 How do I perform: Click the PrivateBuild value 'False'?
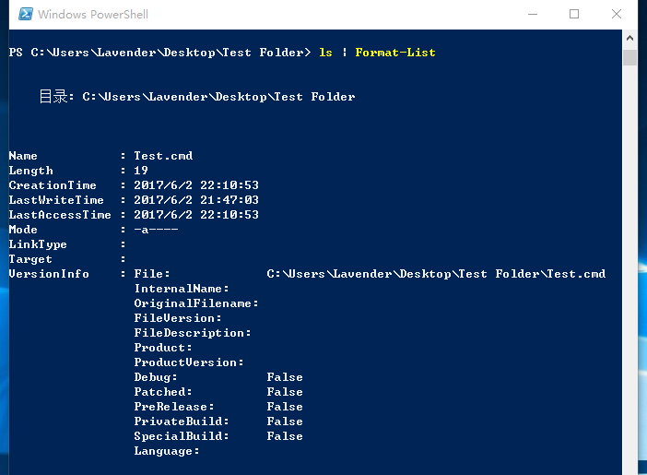pyautogui.click(x=285, y=422)
